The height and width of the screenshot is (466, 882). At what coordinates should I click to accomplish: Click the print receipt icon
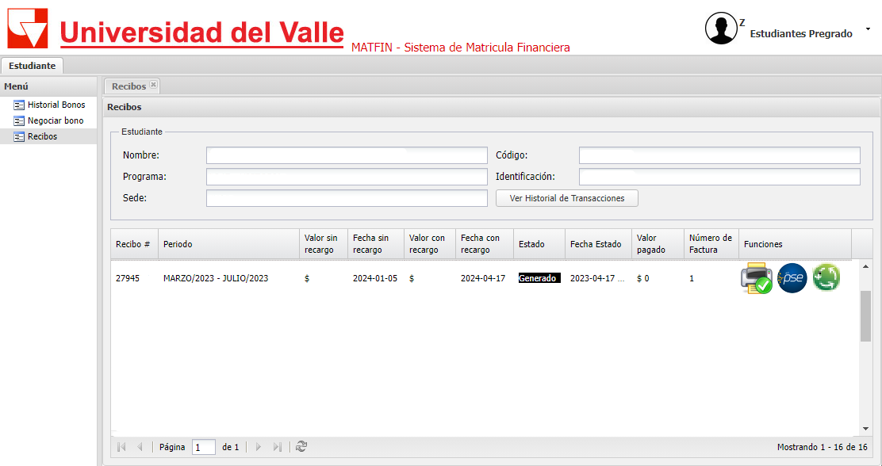(755, 278)
